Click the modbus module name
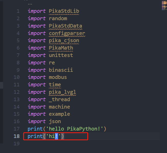 coord(58,77)
